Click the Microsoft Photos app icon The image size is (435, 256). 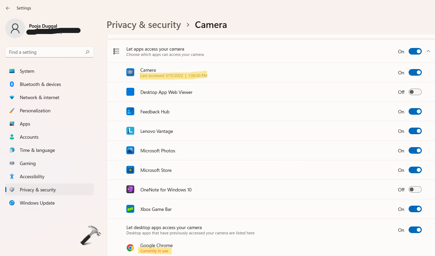click(130, 151)
